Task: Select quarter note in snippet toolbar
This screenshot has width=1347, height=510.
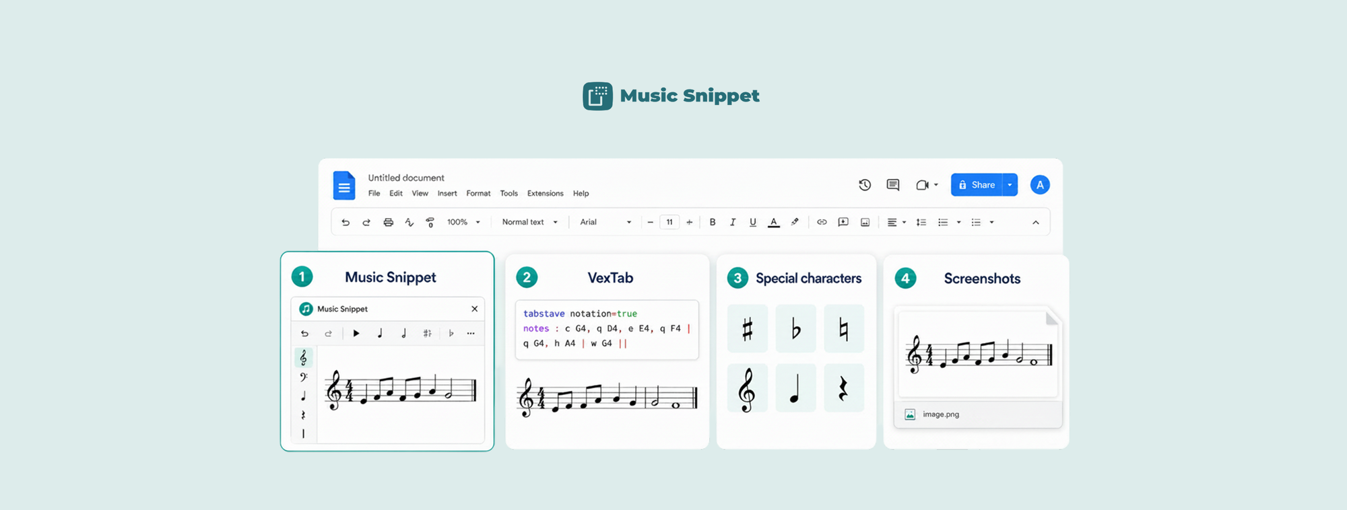Action: point(380,333)
